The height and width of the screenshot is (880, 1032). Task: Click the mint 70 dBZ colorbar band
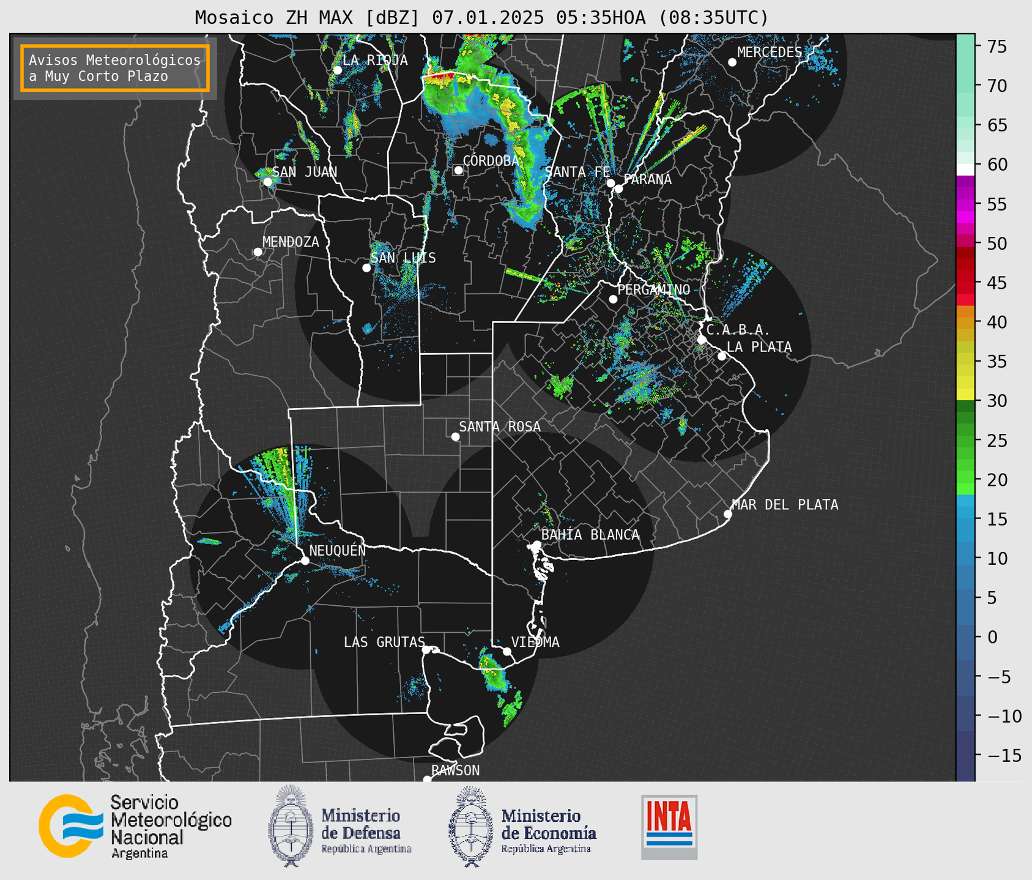click(965, 86)
